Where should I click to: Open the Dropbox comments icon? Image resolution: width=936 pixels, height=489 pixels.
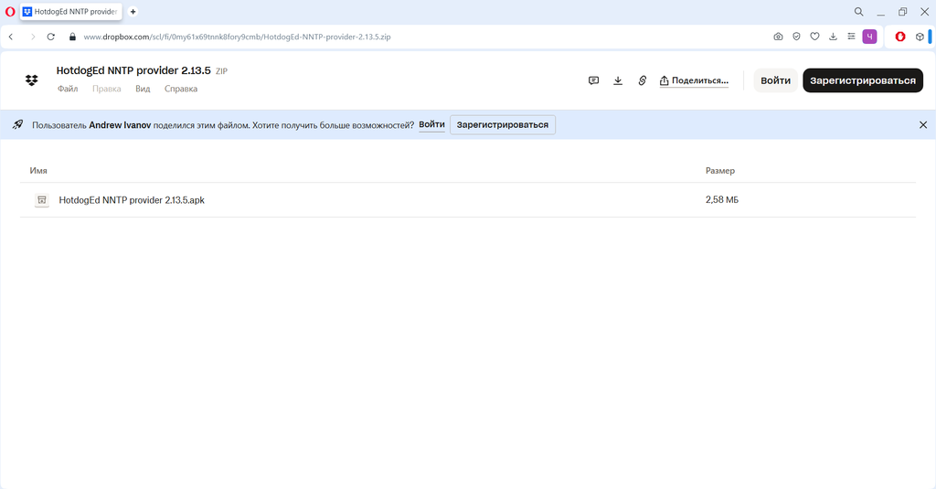[593, 80]
